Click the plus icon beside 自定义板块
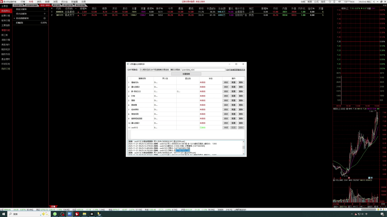387x217 pixels. click(x=45, y=9)
